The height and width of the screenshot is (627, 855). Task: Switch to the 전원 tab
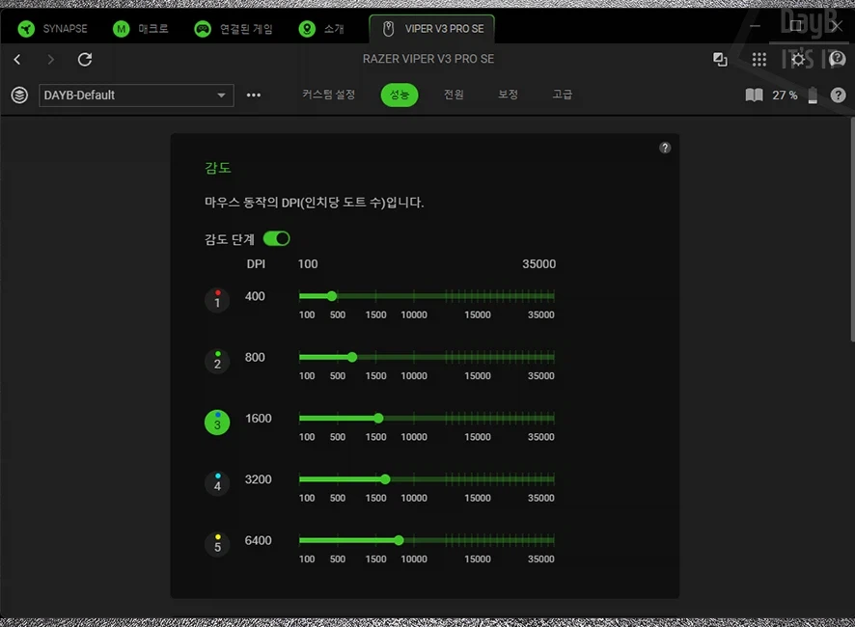click(454, 95)
